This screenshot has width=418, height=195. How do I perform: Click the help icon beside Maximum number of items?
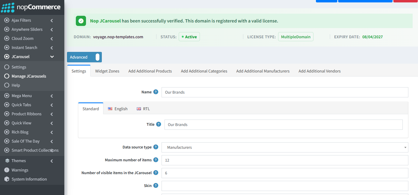[156, 160]
